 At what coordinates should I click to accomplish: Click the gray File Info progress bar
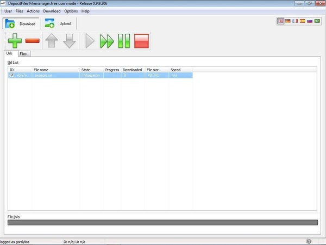(162, 223)
